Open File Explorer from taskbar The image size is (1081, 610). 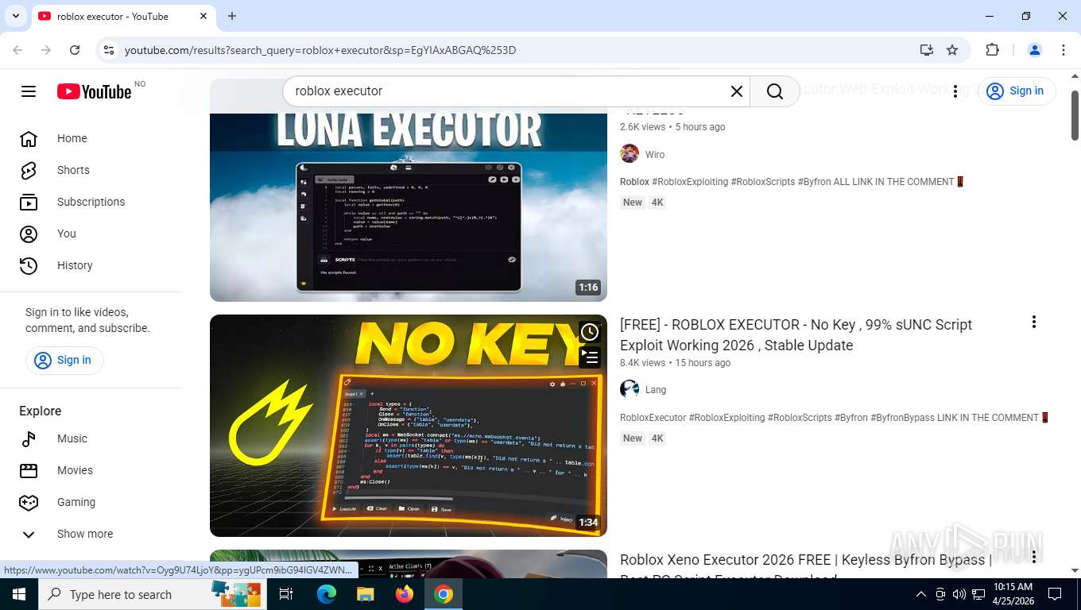pos(365,594)
